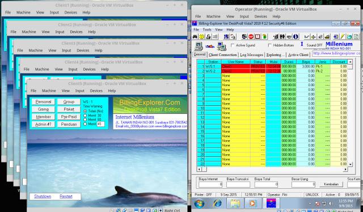Switch to the Log Messages tab
Viewport: 363px width, 212px height.
point(251,55)
